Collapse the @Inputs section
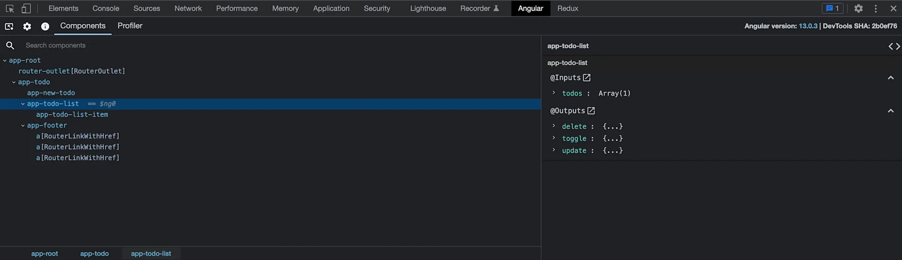This screenshot has width=902, height=260. point(891,77)
